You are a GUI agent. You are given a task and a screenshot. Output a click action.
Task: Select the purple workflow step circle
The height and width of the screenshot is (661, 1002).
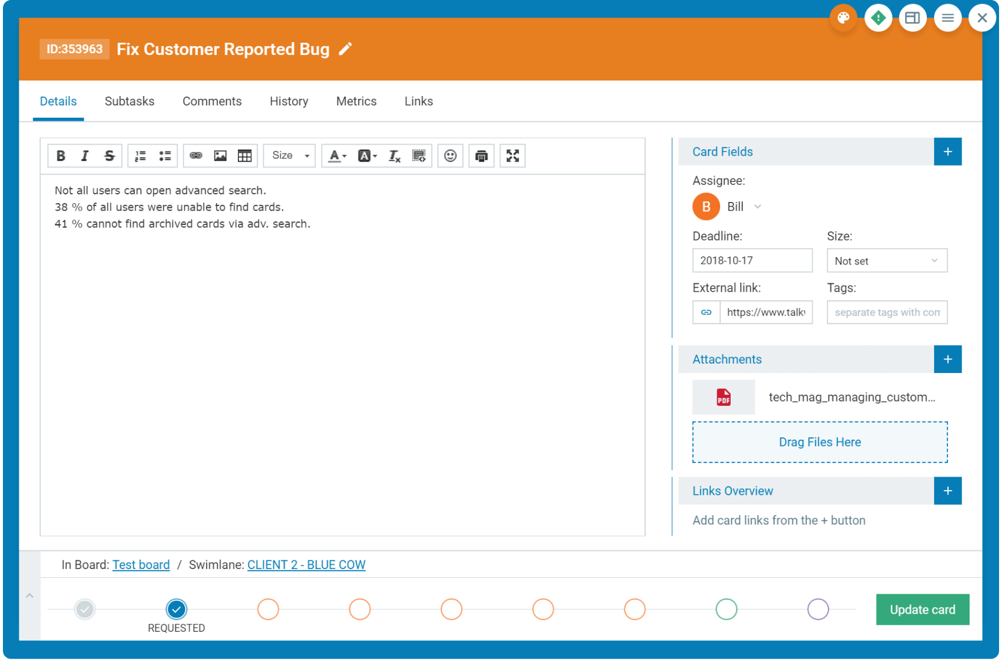point(817,609)
